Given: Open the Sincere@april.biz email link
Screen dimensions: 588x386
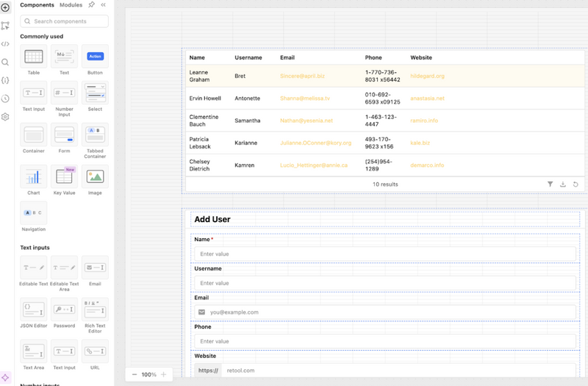Looking at the screenshot, I should coord(302,76).
